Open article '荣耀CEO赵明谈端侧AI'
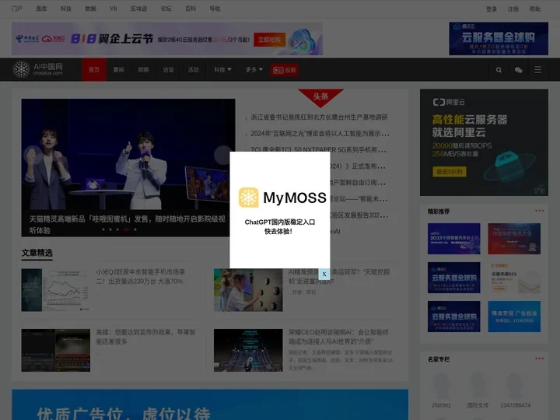Viewport: 560px width, 420px height. (x=338, y=337)
